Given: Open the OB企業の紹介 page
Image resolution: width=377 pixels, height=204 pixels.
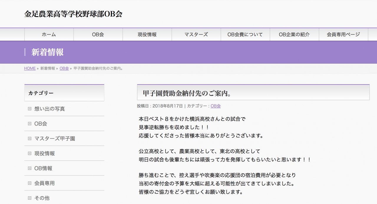Looking at the screenshot, I should 294,34.
